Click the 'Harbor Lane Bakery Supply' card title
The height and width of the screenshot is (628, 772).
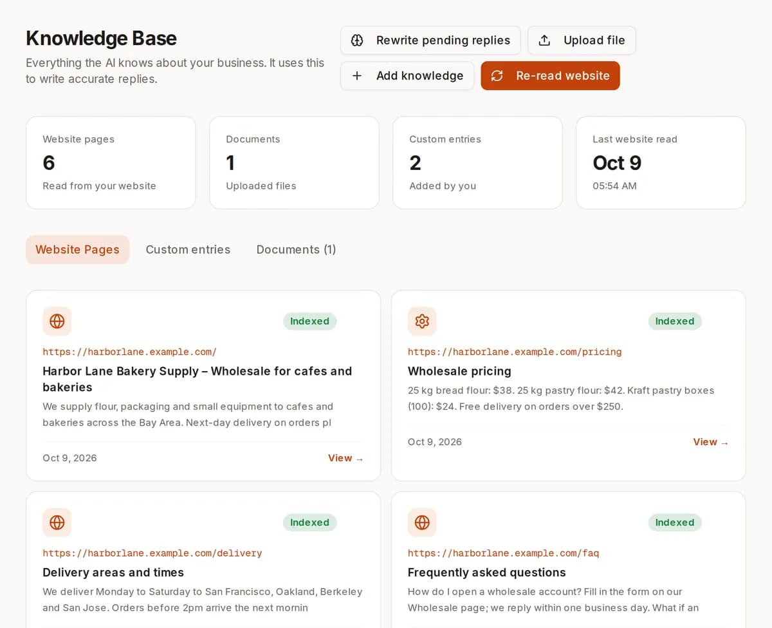pyautogui.click(x=197, y=379)
